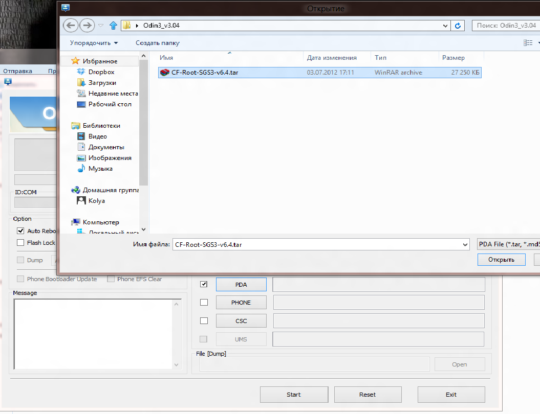The image size is (540, 414).
Task: Click the Библиотеки icon
Action: tap(75, 126)
